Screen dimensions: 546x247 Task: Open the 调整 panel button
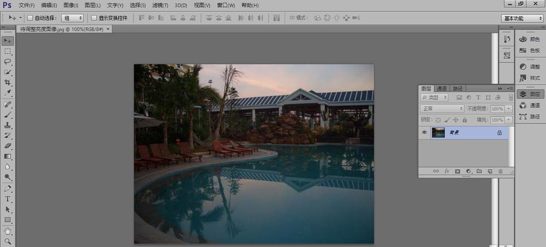coord(529,66)
